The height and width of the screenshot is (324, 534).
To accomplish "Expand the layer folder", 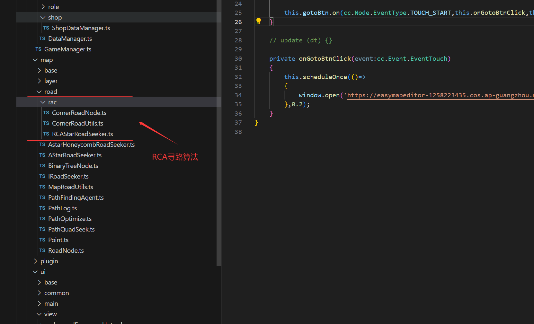I will (x=39, y=81).
